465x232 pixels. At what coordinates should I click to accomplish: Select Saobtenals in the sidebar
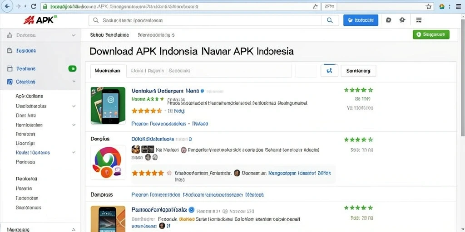29,208
